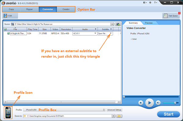The image size is (183, 121).
Task: Click the source file path field
Action: coord(61,24)
